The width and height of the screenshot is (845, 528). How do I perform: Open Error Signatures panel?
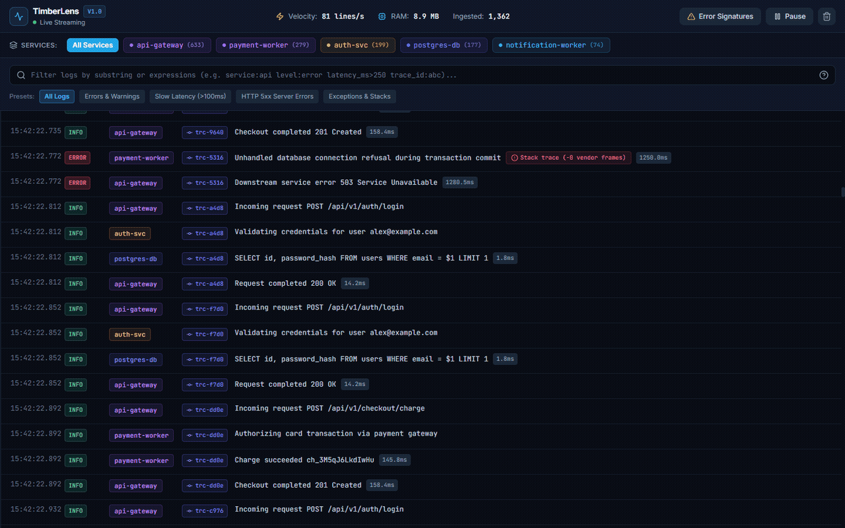[x=720, y=16]
